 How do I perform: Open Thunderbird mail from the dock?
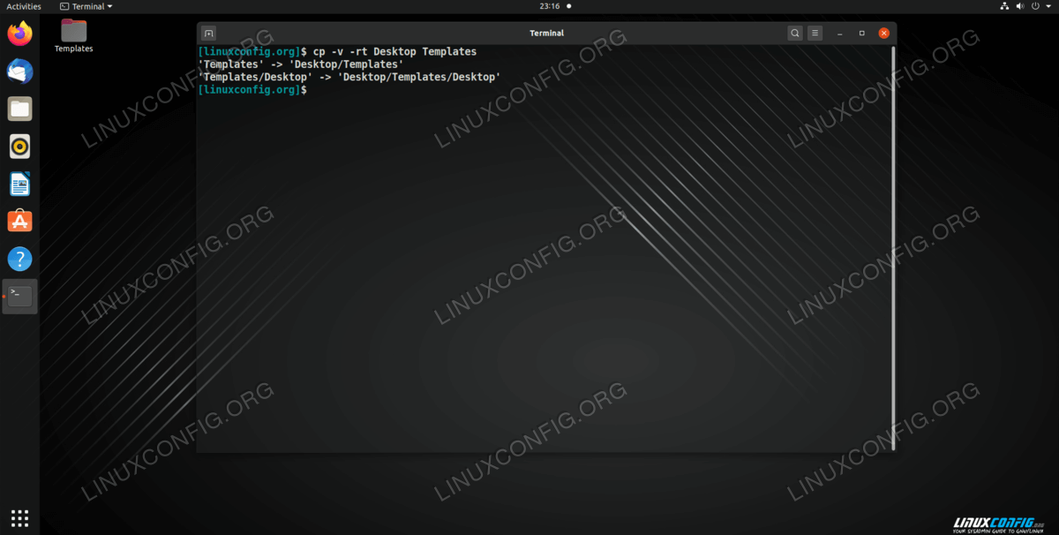click(19, 72)
